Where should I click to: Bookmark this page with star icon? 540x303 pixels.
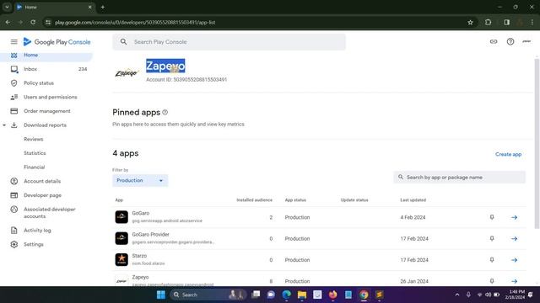(x=470, y=23)
